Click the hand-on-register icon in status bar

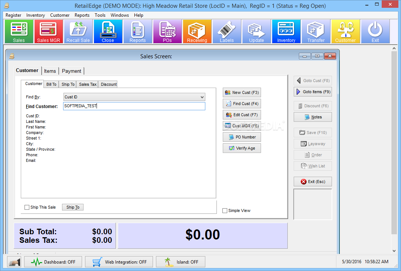point(14,262)
